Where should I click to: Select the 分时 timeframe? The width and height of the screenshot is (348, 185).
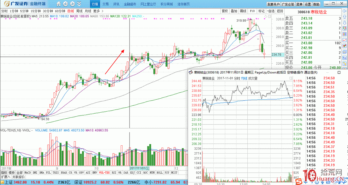pyautogui.click(x=4, y=11)
